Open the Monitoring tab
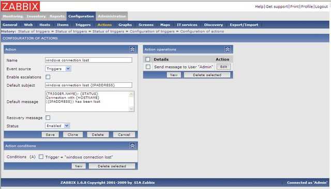The image size is (331, 189). coord(12,16)
